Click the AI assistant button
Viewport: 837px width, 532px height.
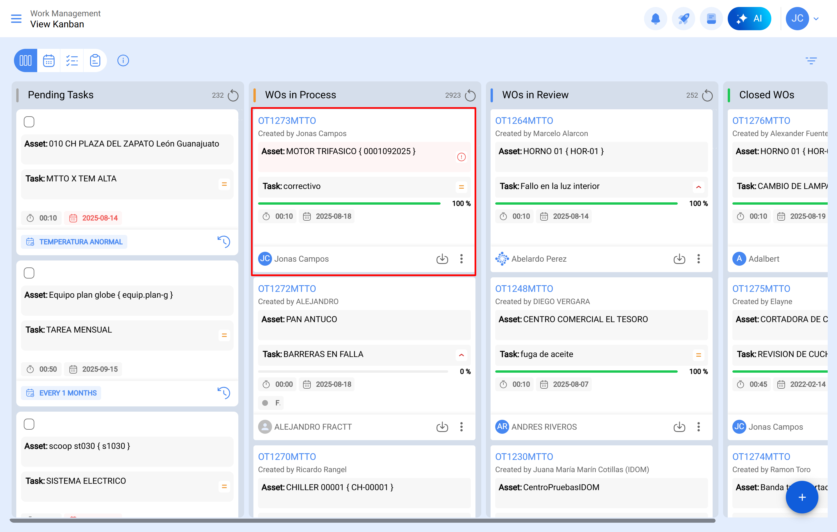(749, 19)
